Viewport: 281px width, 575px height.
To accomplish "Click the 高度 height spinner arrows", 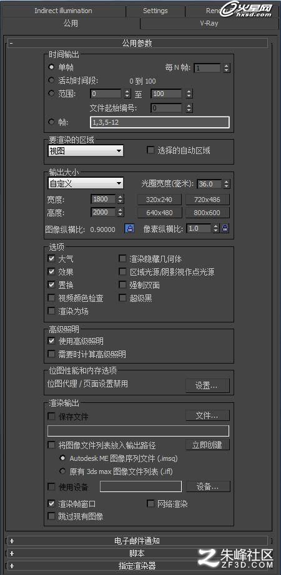I will 121,212.
